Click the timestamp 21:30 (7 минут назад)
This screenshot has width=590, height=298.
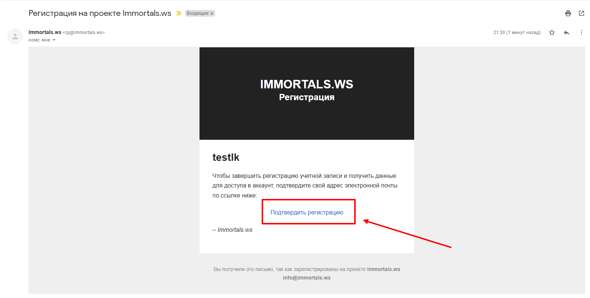517,33
